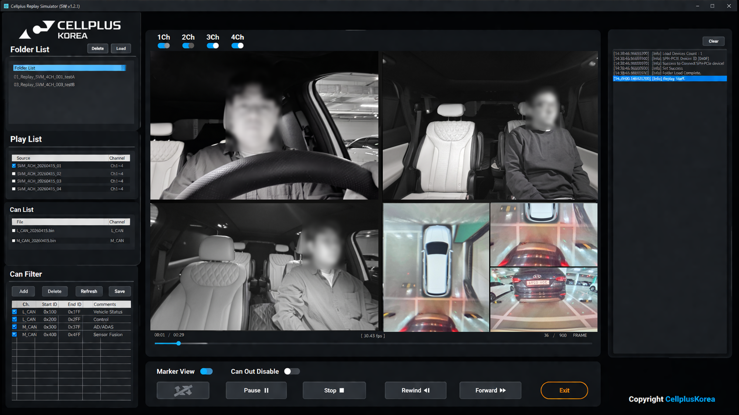Screen dimensions: 739x415
Task: Click the playback progress slider handle
Action: tap(178, 343)
